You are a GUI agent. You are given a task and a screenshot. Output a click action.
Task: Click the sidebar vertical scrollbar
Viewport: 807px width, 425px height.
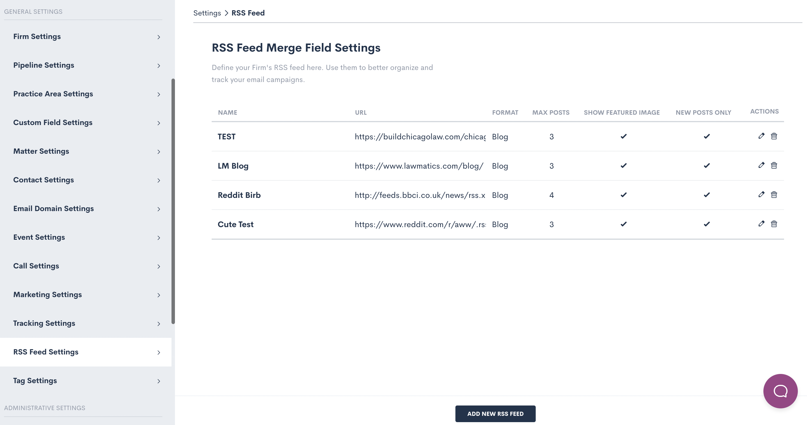click(173, 200)
